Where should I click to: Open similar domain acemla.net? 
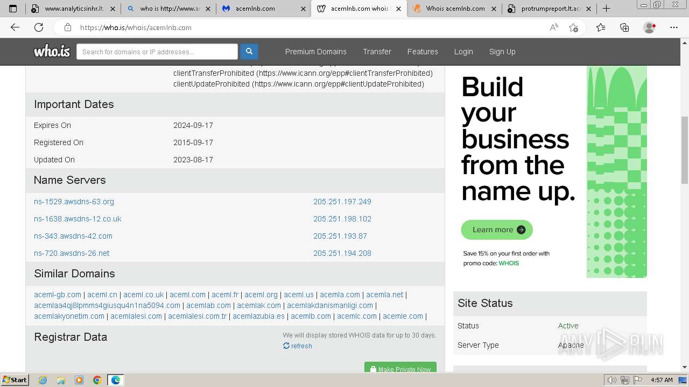(x=384, y=295)
